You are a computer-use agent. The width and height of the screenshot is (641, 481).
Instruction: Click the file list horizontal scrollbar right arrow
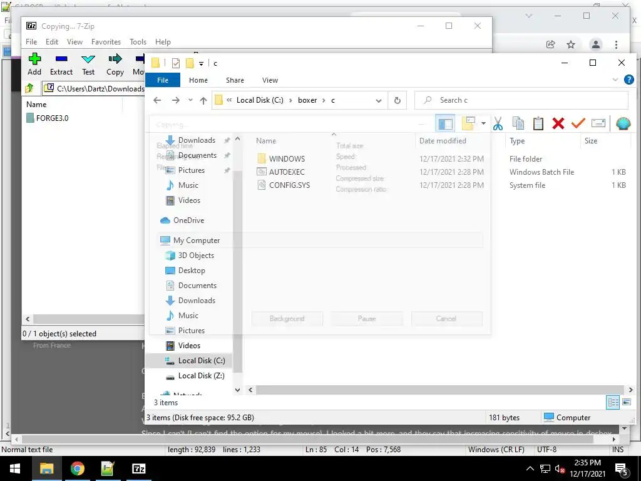(630, 390)
